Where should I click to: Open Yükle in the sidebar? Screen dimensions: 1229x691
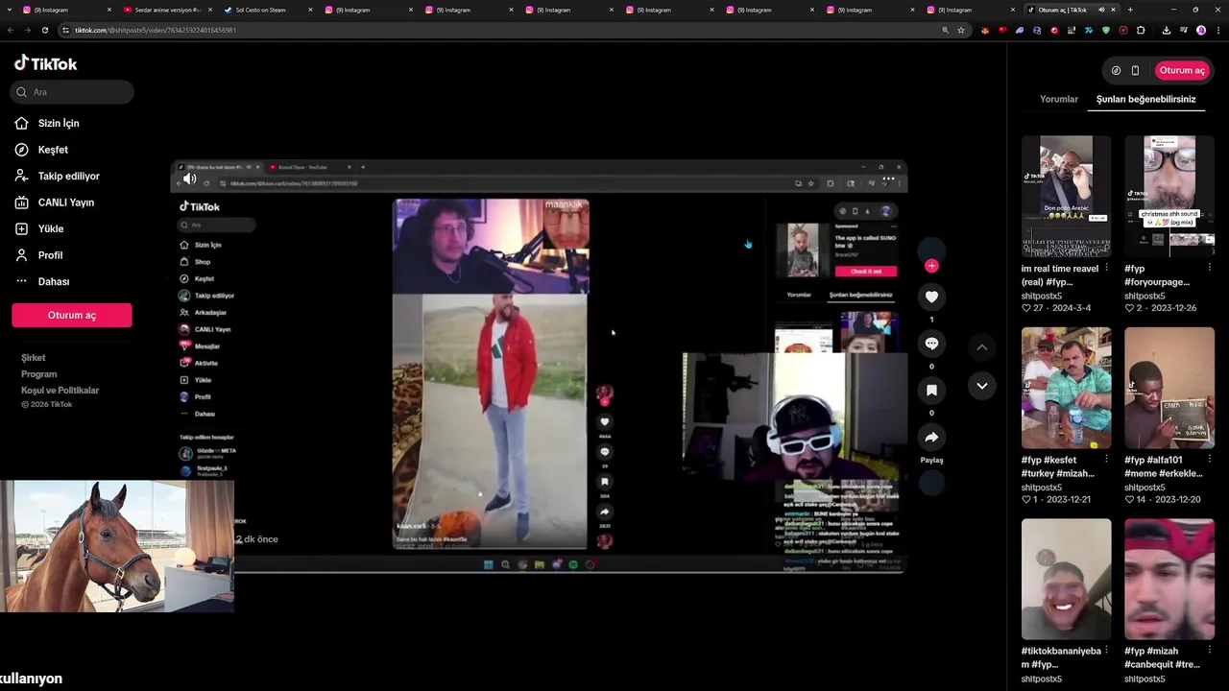[51, 228]
